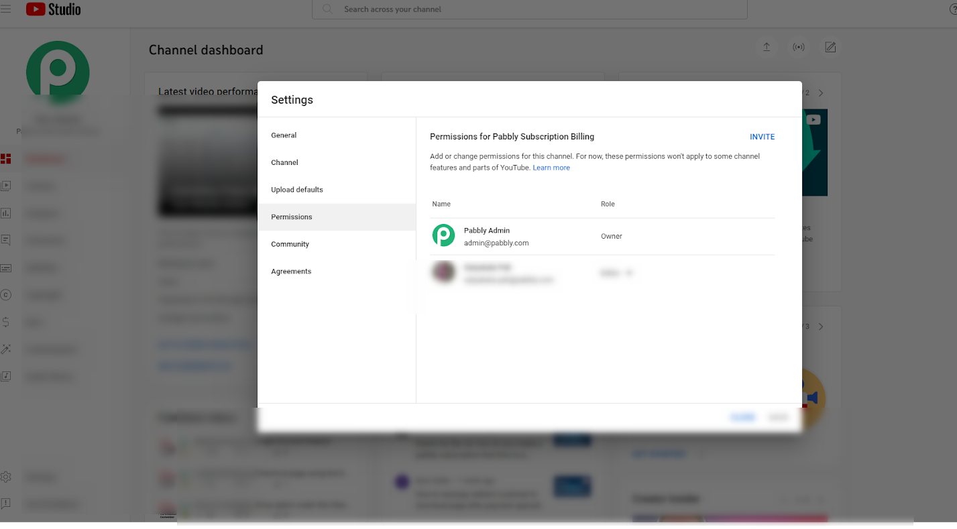Follow the Learn more link
Image resolution: width=957 pixels, height=529 pixels.
[551, 168]
